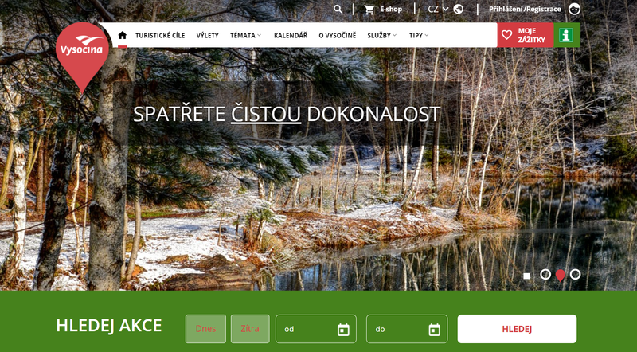
Task: Toggle the Dnes date filter
Action: click(x=205, y=329)
